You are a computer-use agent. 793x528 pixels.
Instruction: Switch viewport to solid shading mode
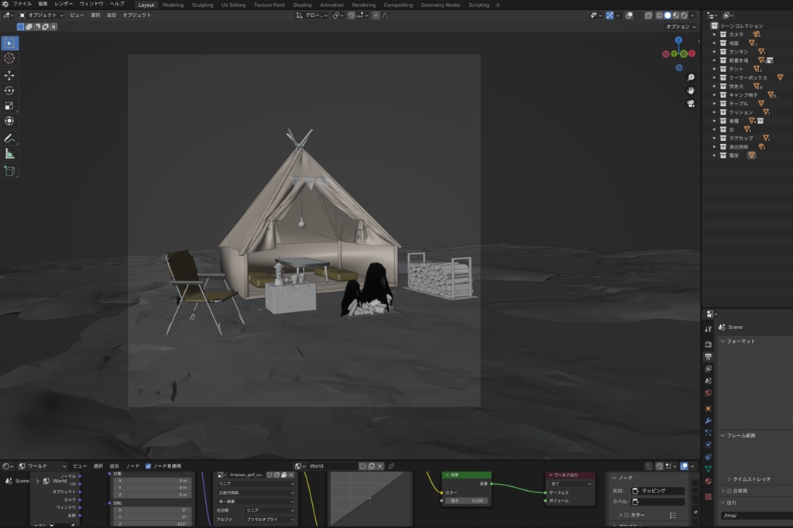tap(668, 15)
